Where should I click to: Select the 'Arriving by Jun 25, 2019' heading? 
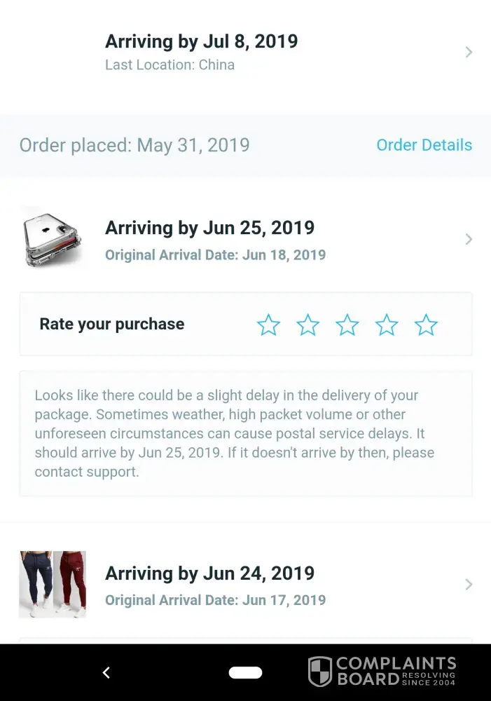tap(209, 228)
